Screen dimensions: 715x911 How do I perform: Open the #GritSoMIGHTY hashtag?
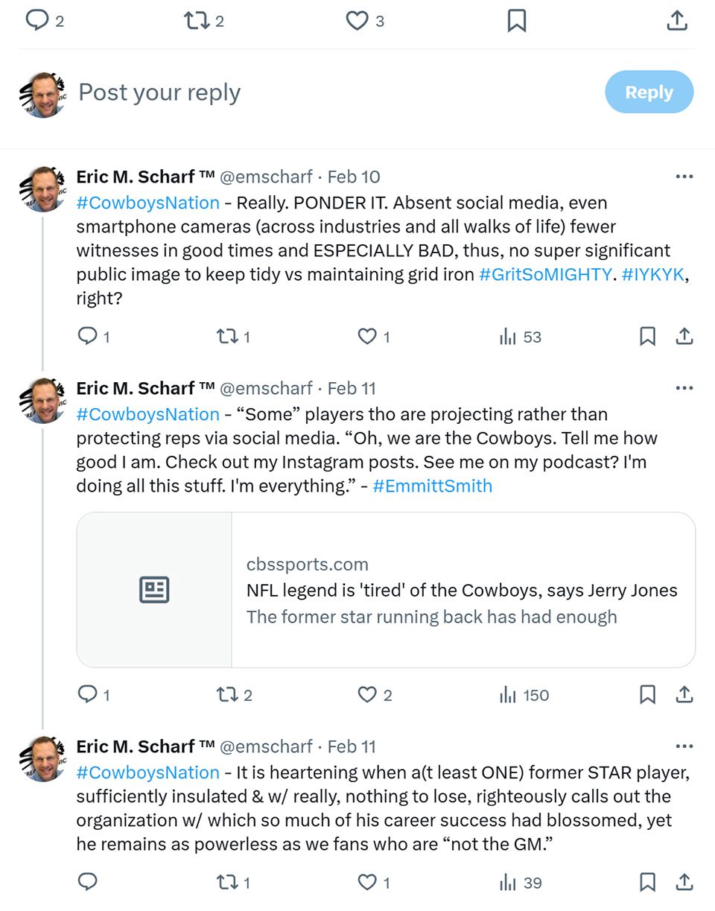(x=545, y=274)
